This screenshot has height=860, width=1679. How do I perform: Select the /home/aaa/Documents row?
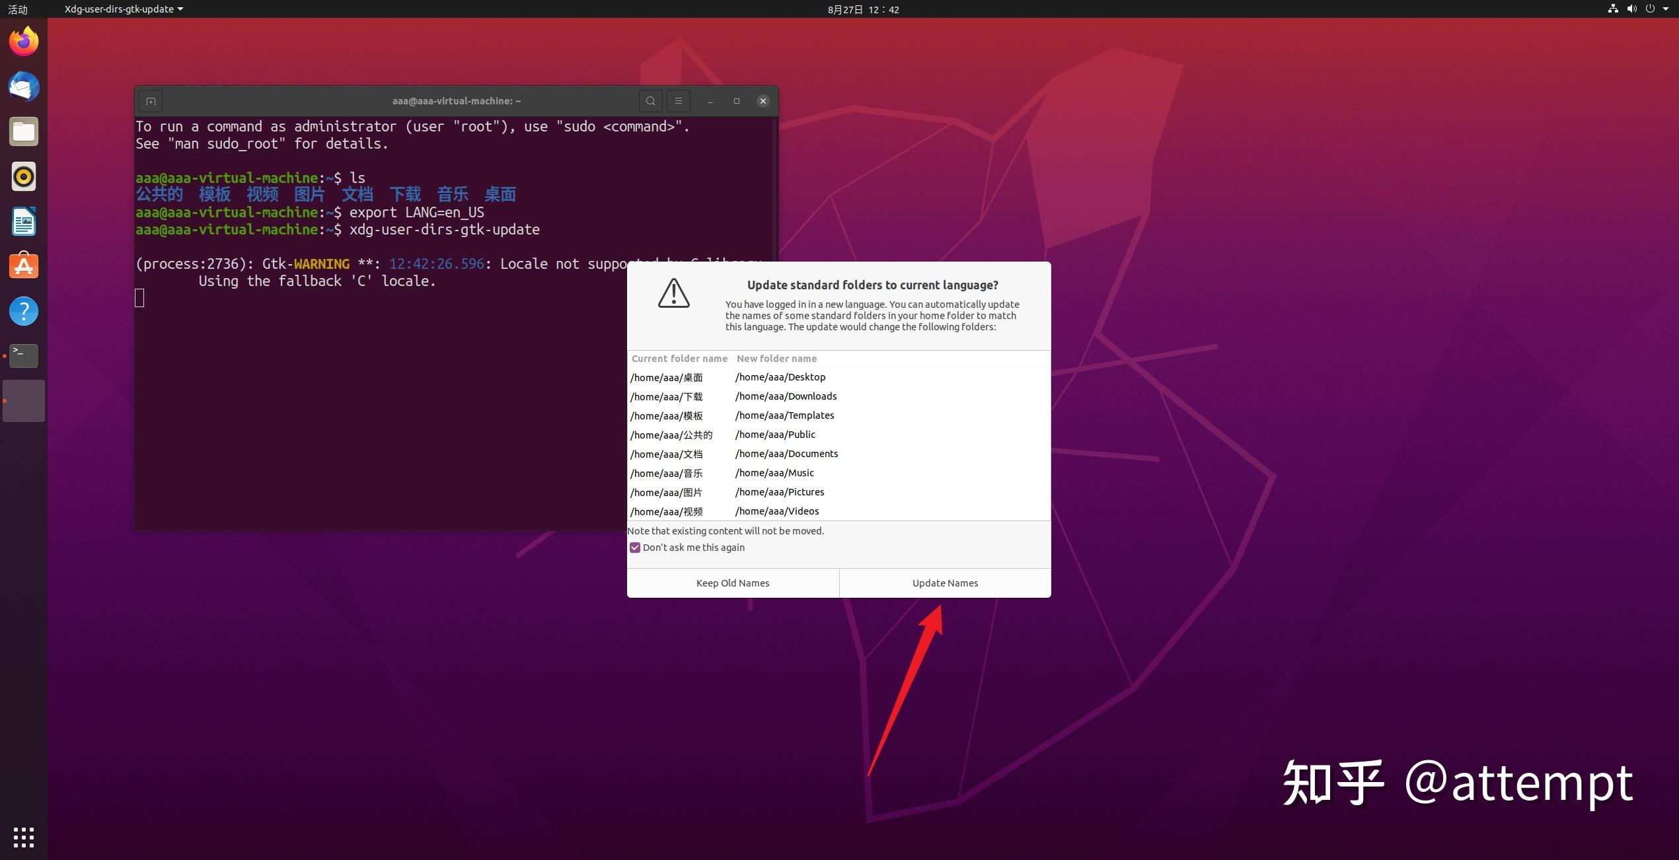pos(839,454)
